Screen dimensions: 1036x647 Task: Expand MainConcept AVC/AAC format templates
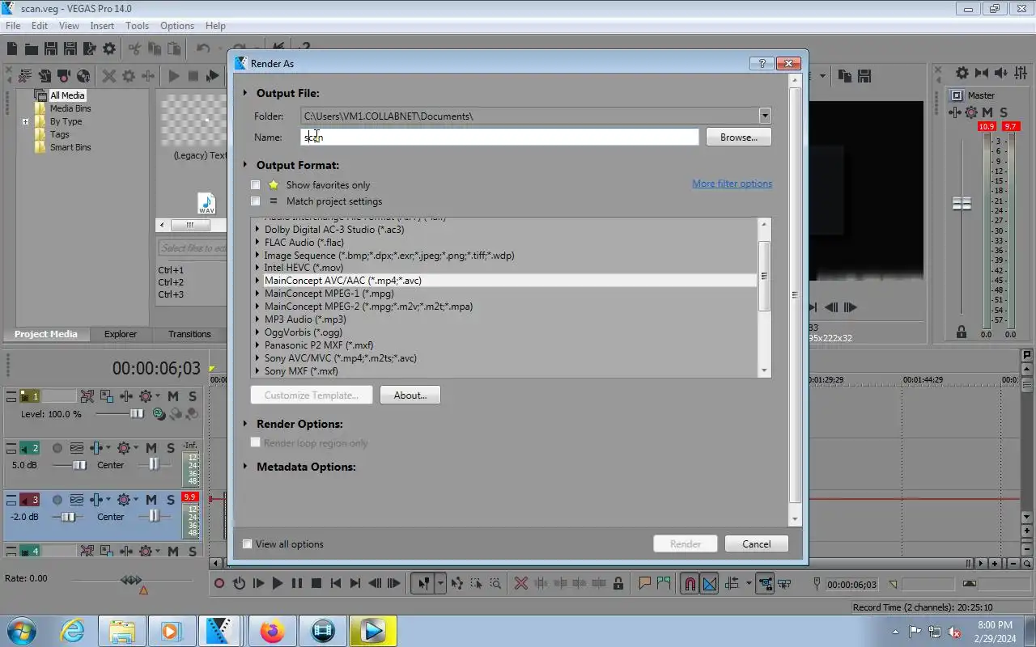(257, 281)
